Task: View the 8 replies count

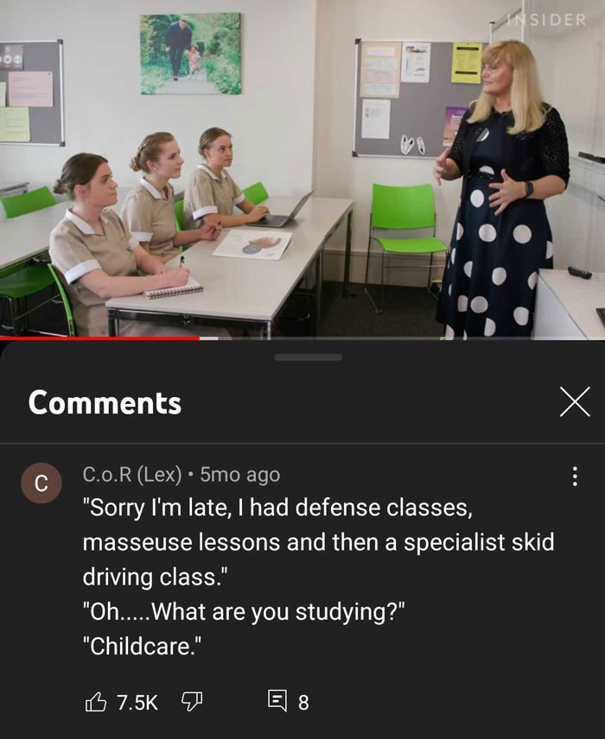Action: pos(303,703)
